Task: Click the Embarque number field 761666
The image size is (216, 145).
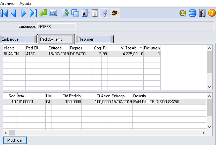Action: point(56,27)
